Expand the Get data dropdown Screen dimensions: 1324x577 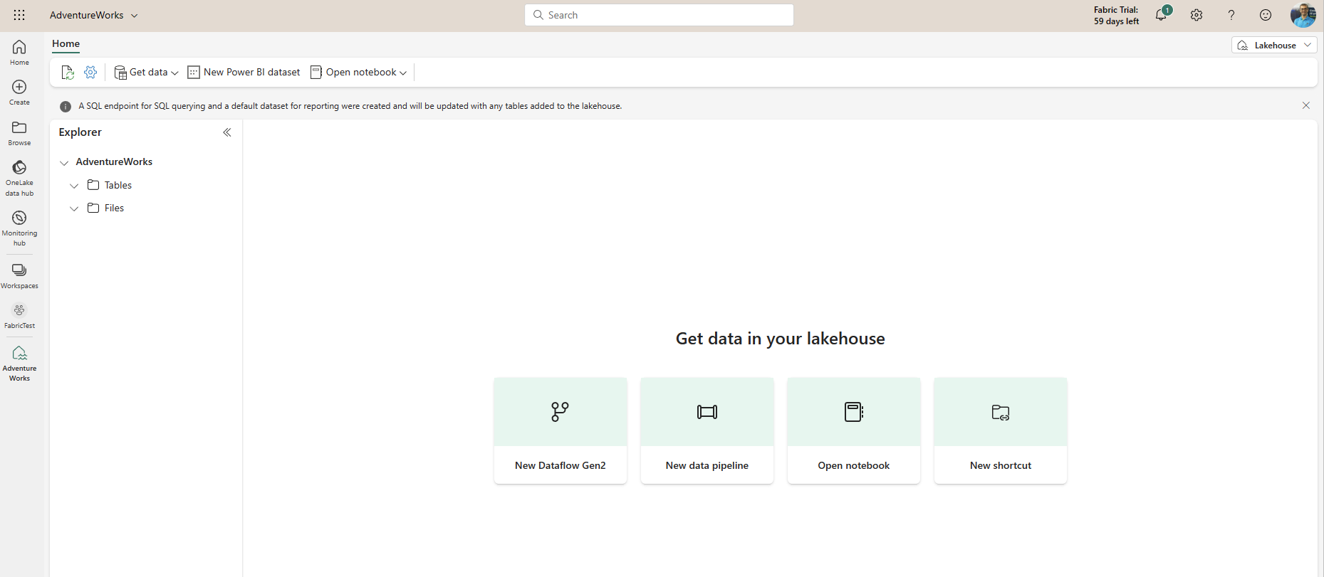pos(147,72)
